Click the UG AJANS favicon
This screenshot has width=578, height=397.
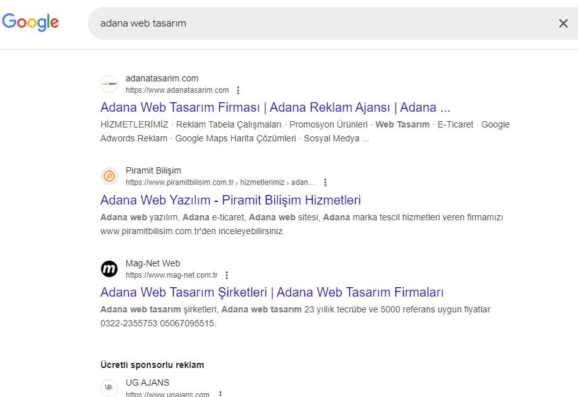109,388
